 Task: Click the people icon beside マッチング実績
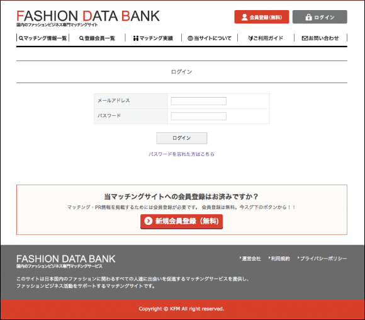click(136, 38)
